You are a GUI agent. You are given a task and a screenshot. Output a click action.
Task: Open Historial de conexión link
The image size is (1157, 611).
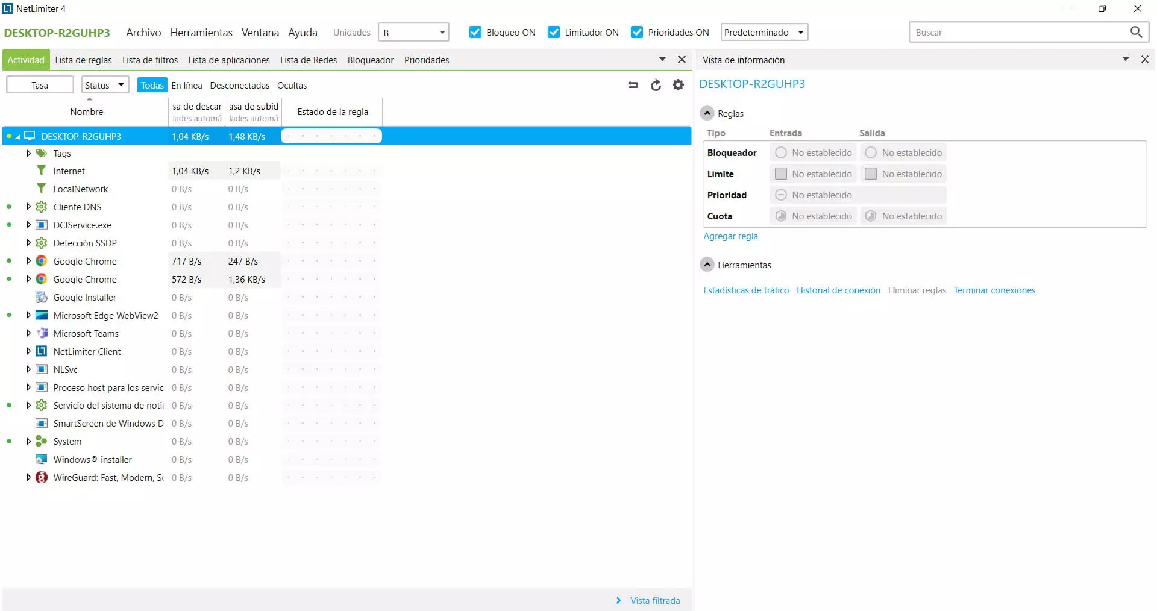838,290
